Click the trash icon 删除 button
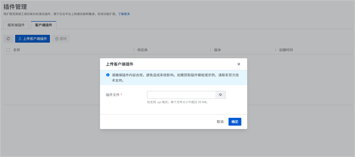The width and height of the screenshot is (355, 157). pos(61,39)
